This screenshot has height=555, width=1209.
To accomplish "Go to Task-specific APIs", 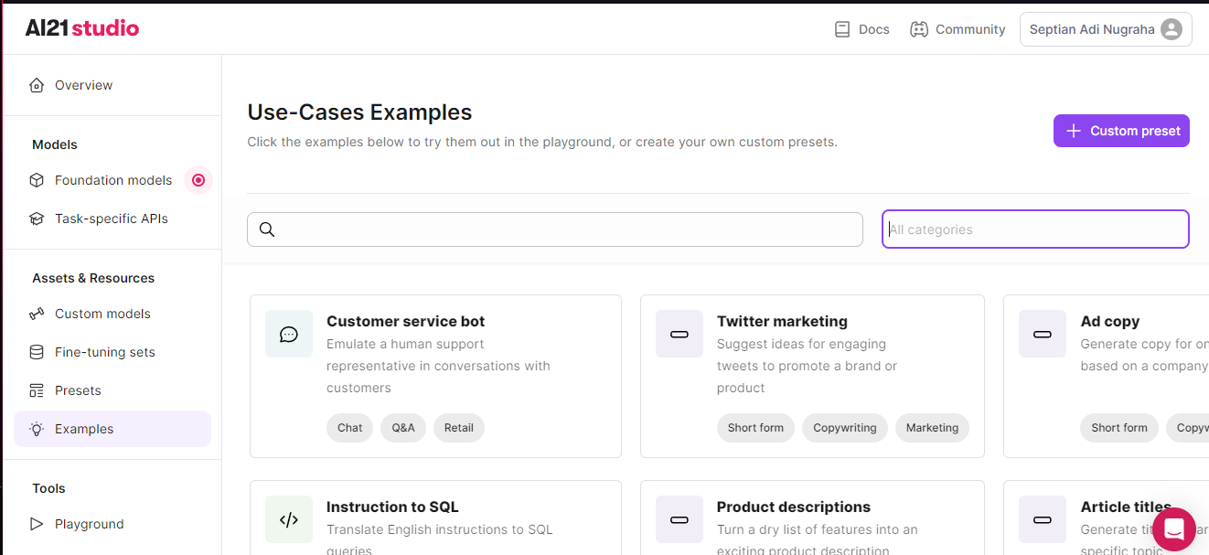I will click(111, 219).
